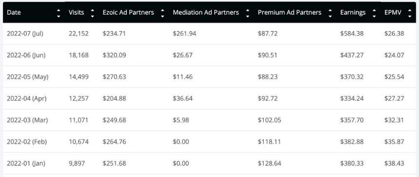Screen dimensions: 419x177
Task: Sort table by Date column arrows
Action: pyautogui.click(x=58, y=13)
